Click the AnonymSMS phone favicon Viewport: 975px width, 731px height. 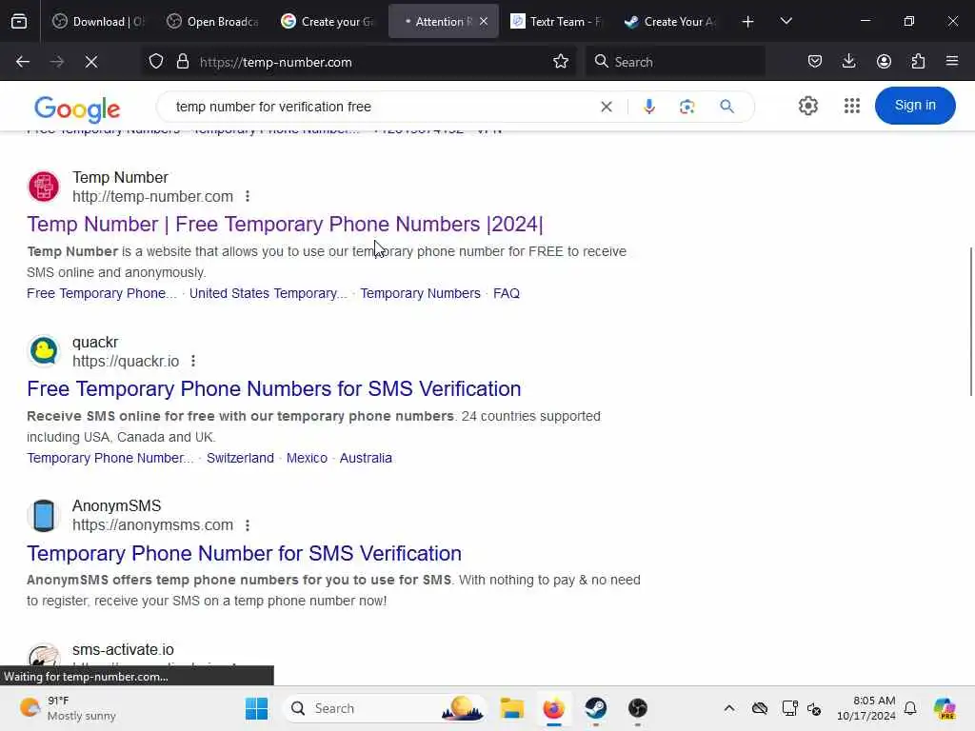point(44,515)
